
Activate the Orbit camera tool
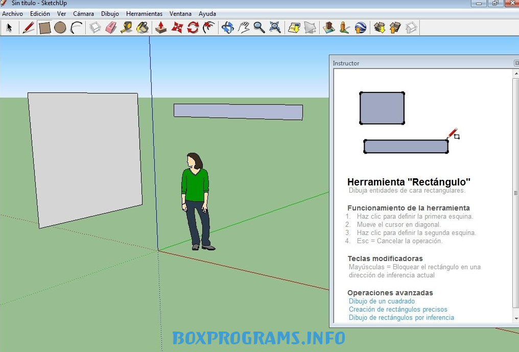[227, 28]
